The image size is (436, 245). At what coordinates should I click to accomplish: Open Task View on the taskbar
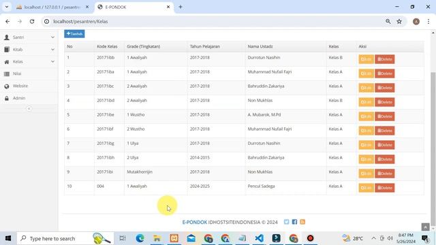123,238
